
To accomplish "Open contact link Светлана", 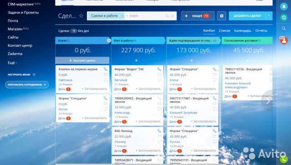I will (x=65, y=80).
